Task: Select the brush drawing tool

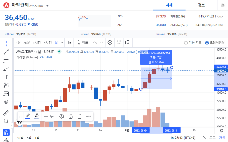Action: click(6, 68)
